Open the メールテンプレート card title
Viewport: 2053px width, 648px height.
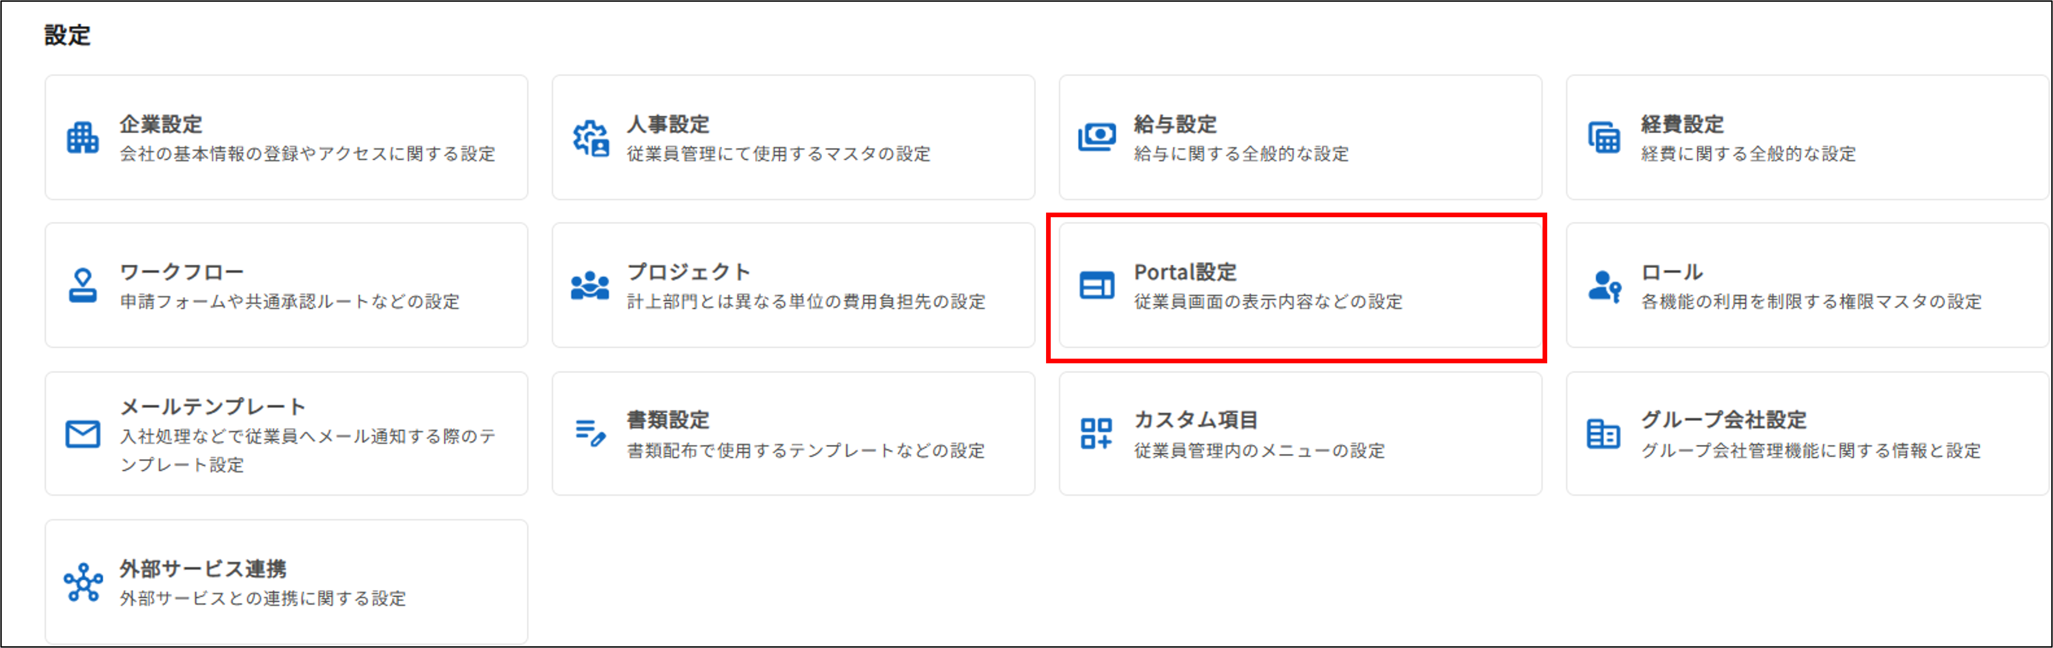tap(213, 407)
